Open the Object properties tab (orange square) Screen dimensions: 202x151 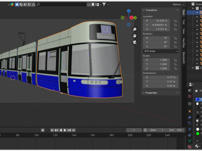pyautogui.click(x=190, y=111)
